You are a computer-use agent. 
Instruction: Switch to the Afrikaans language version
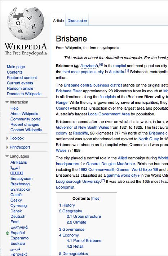pyautogui.click(x=19, y=162)
